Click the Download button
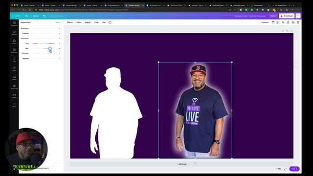This screenshot has height=176, width=313. coord(287,16)
